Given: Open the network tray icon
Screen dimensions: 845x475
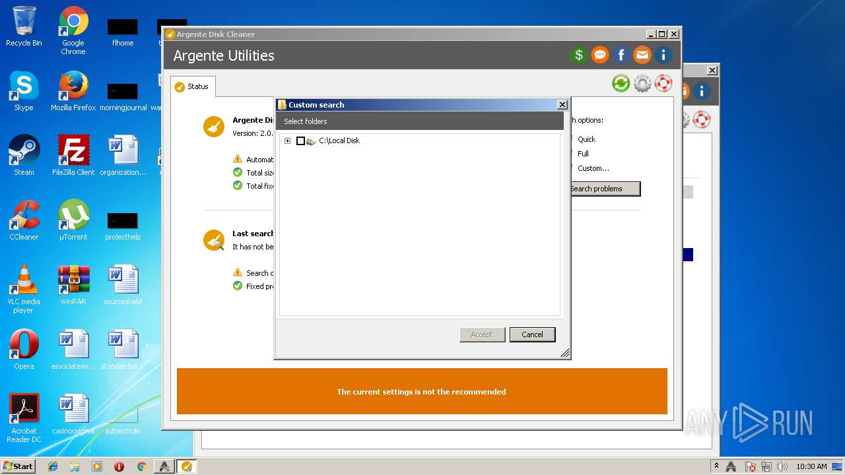Looking at the screenshot, I should pyautogui.click(x=767, y=466).
